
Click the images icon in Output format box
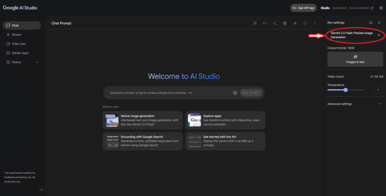[x=355, y=57]
